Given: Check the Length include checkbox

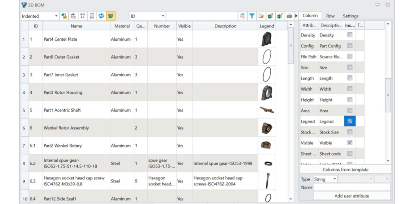Looking at the screenshot, I should coord(350,78).
